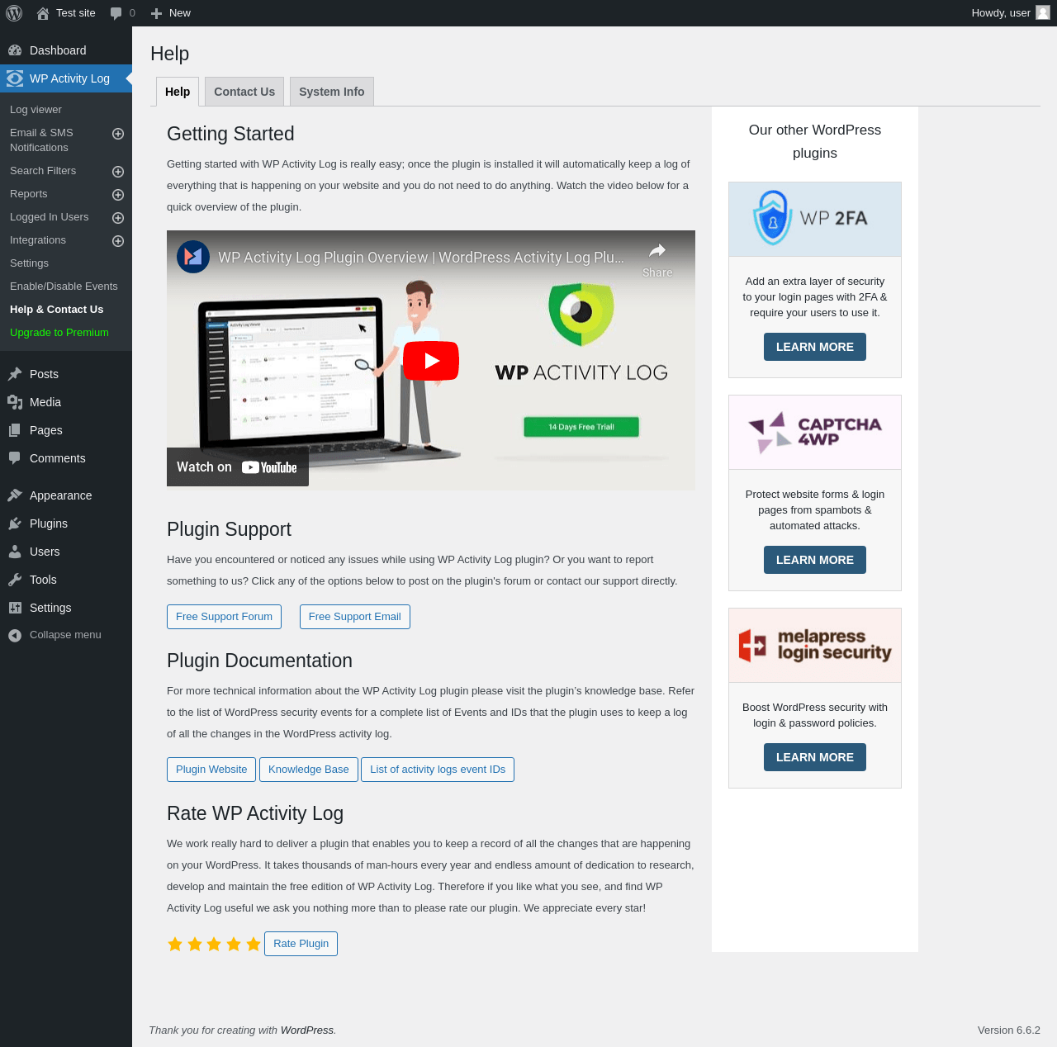
Task: Open List of activity logs event IDs
Action: click(438, 770)
